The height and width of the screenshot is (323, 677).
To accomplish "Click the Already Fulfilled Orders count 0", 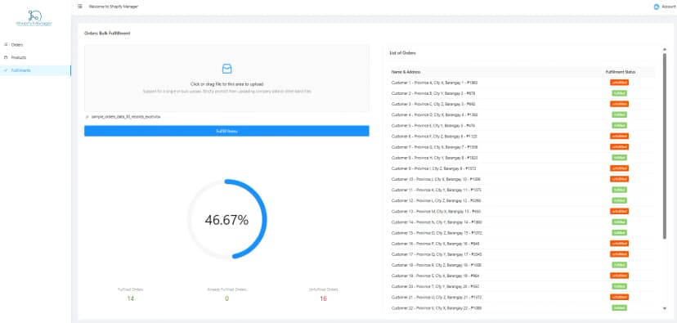I will click(x=226, y=298).
